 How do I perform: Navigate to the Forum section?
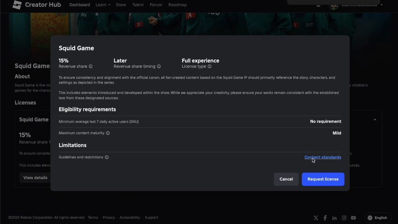(156, 5)
